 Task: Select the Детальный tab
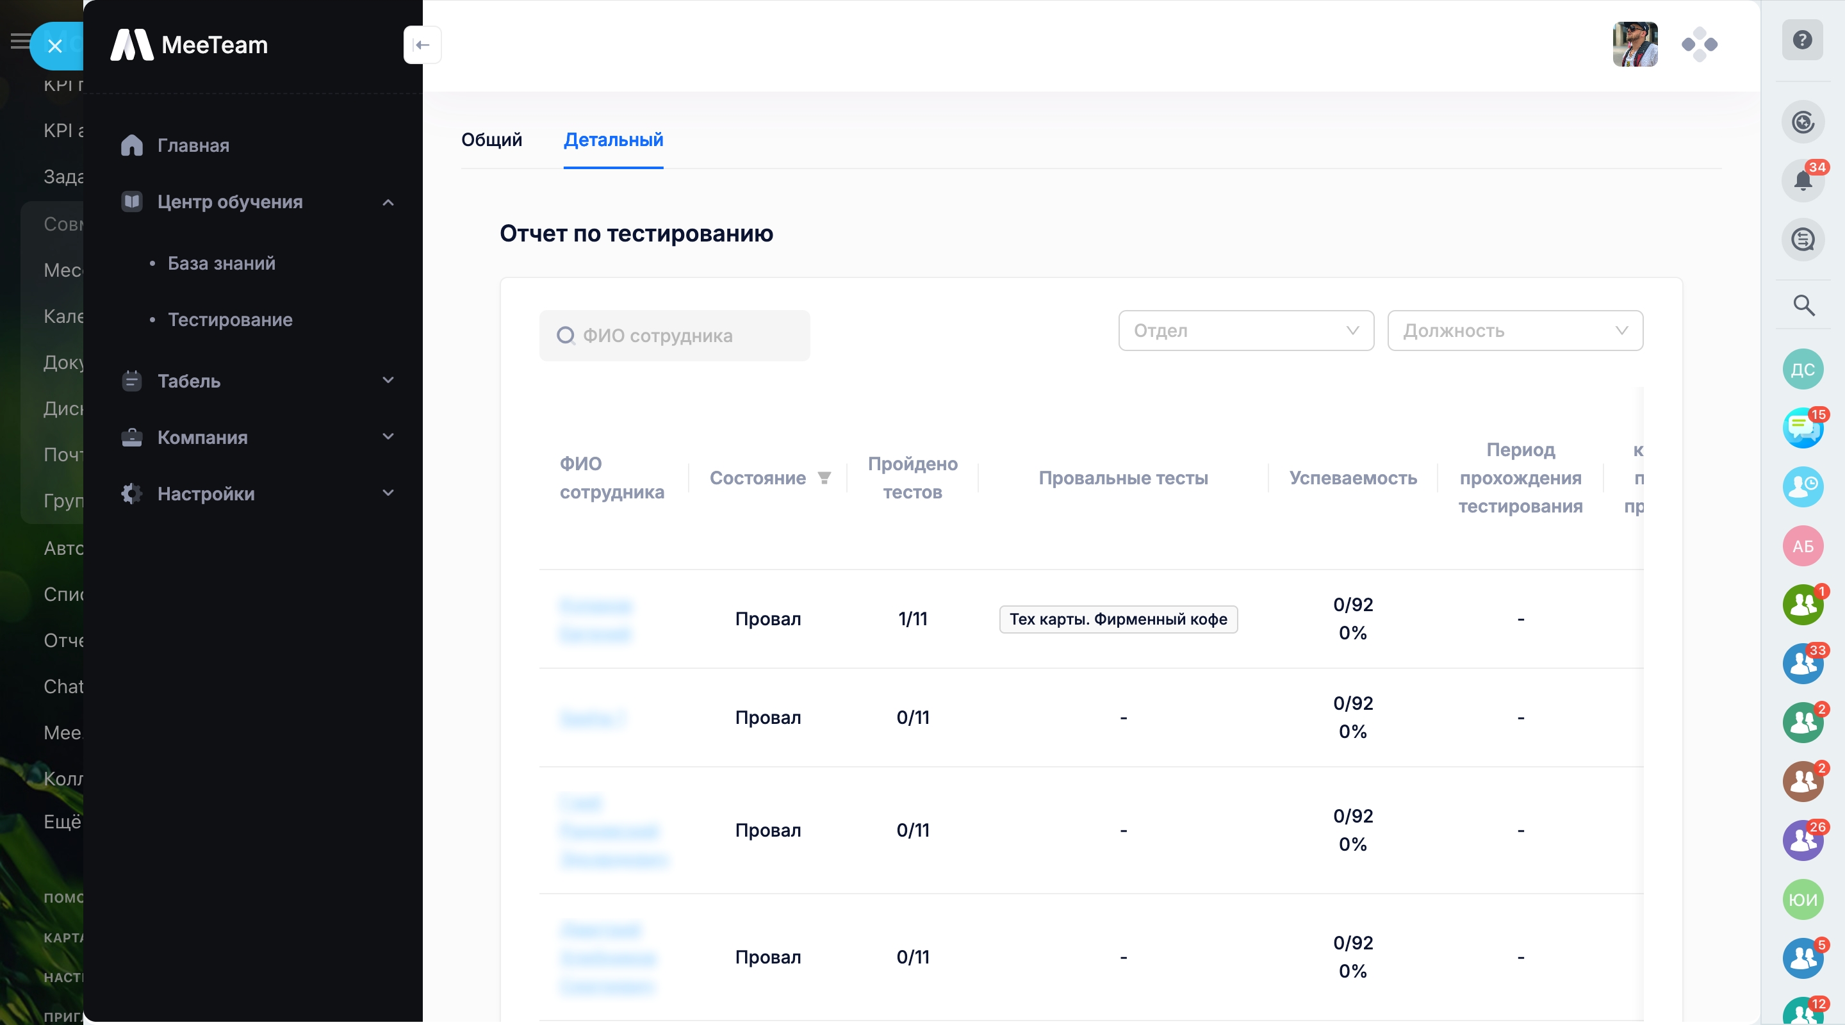click(x=613, y=140)
